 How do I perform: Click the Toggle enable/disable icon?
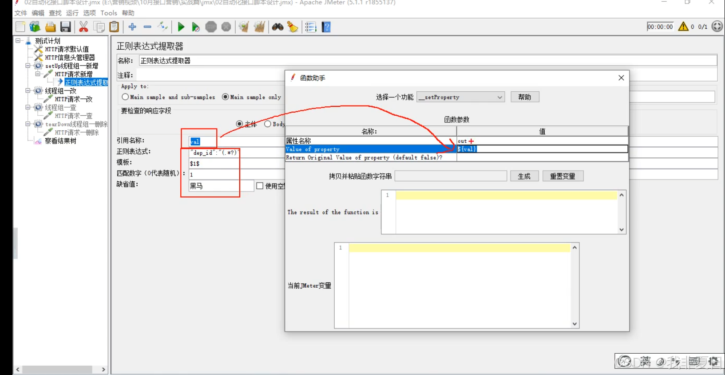pyautogui.click(x=162, y=27)
